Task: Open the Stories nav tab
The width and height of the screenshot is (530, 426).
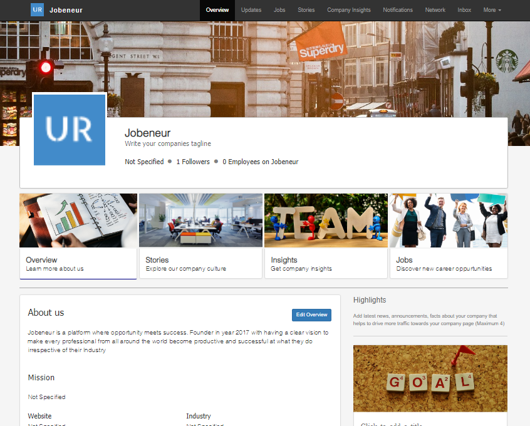Action: point(306,10)
